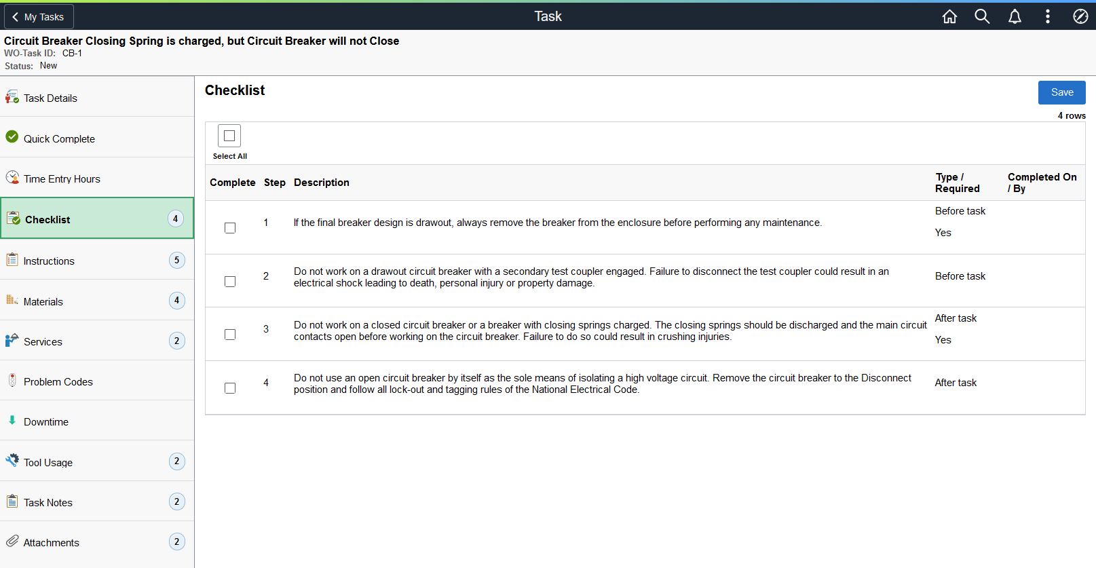Click WO-Task ID value CB-1

(72, 53)
